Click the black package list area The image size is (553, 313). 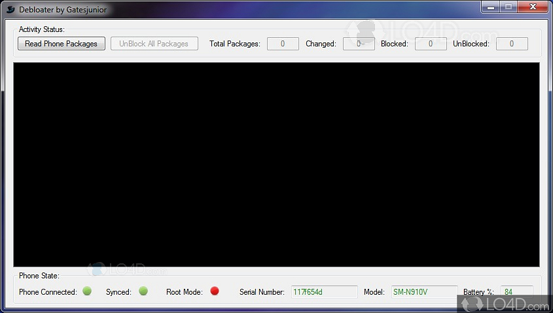click(x=276, y=165)
